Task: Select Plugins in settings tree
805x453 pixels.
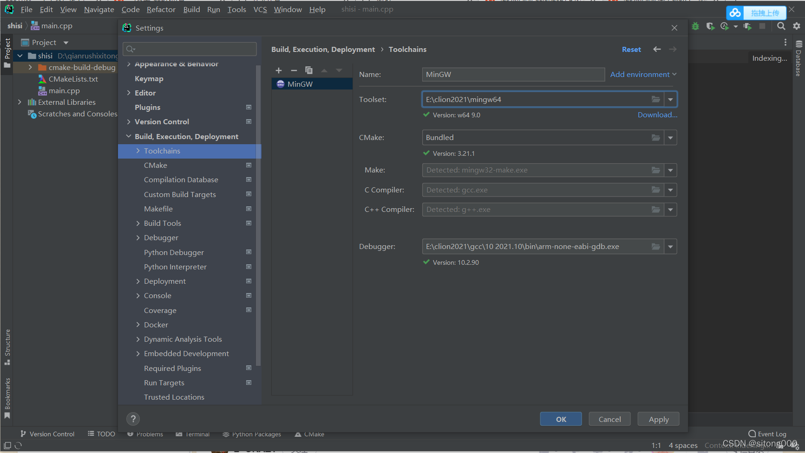Action: click(147, 108)
